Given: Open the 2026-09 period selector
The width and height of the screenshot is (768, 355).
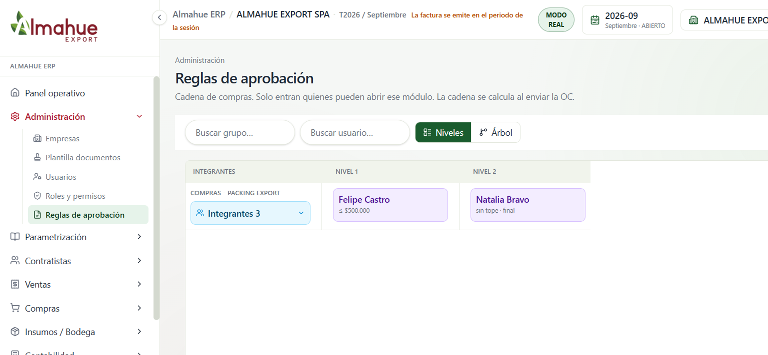Looking at the screenshot, I should [x=627, y=20].
